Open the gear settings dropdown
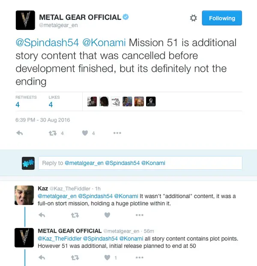 coord(193,18)
